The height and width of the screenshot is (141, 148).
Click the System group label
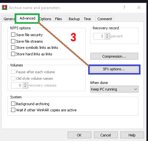pyautogui.click(x=16, y=97)
